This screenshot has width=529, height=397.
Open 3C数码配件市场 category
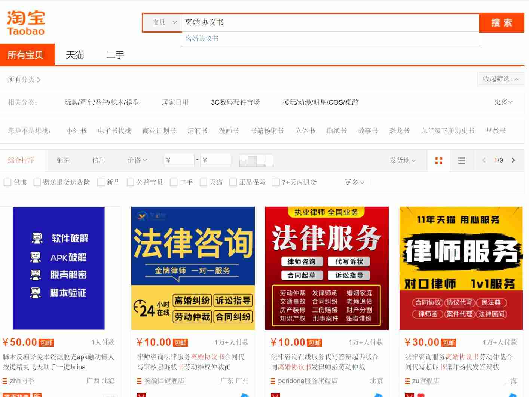pyautogui.click(x=235, y=102)
